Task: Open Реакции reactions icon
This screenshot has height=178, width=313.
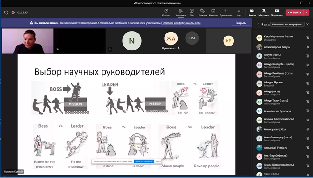Action: tap(203, 11)
